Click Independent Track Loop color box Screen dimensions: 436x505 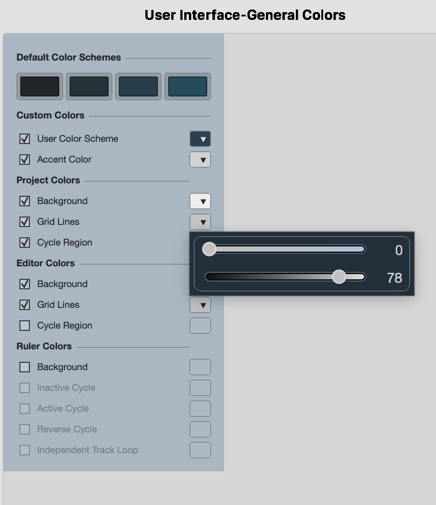pyautogui.click(x=200, y=450)
